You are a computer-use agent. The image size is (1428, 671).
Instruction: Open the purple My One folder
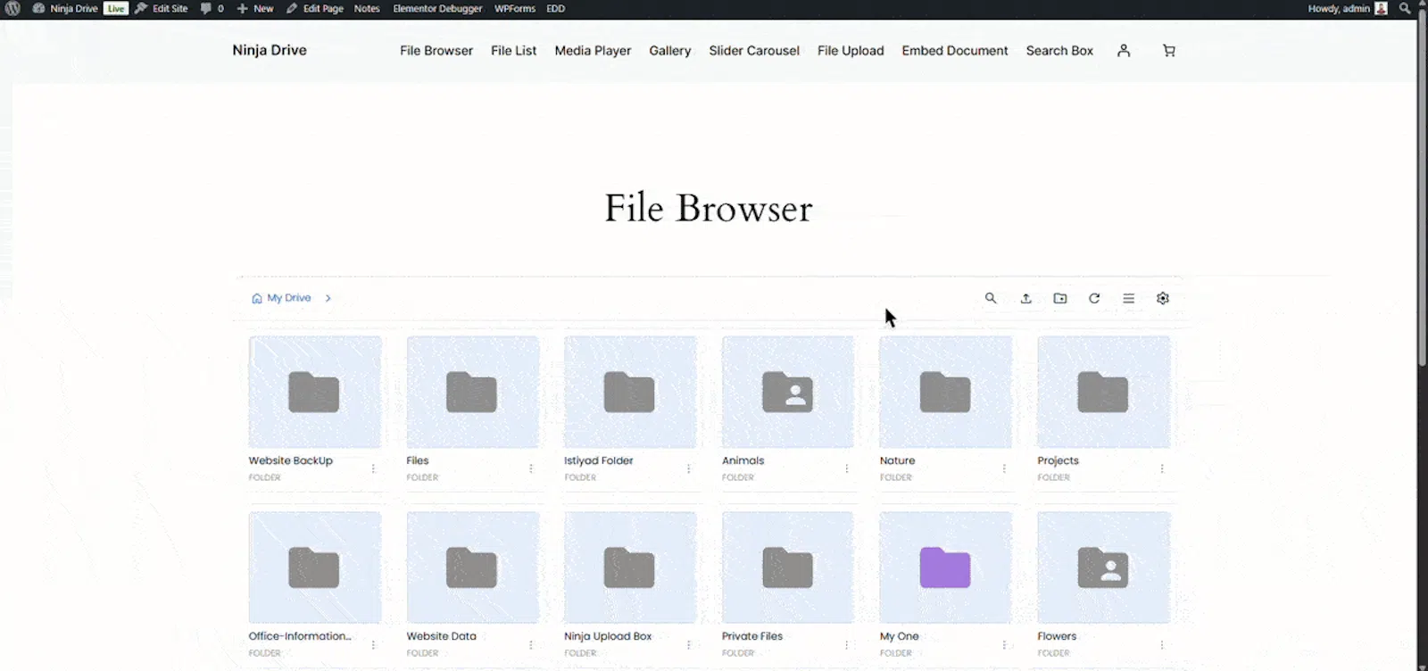[x=945, y=567]
